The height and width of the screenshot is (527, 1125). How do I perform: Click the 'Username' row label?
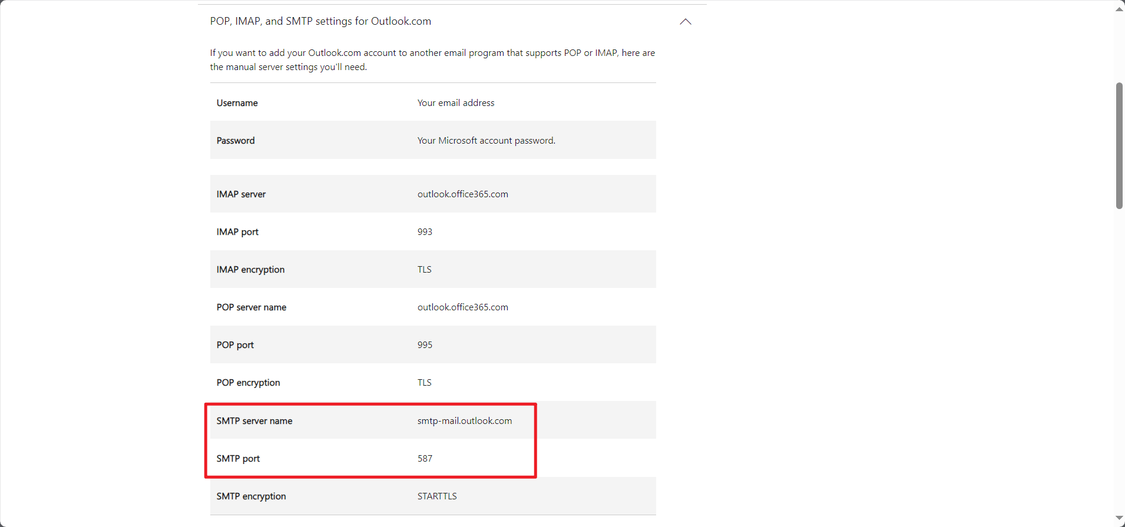pyautogui.click(x=237, y=103)
